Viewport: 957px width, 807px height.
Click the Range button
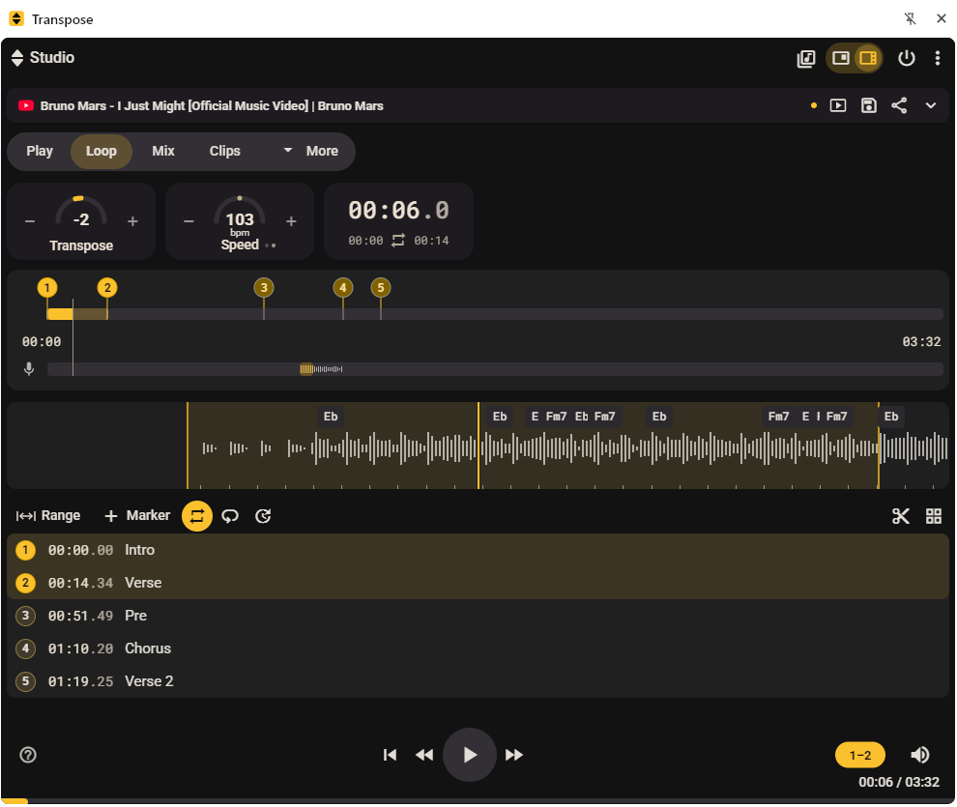pos(48,516)
